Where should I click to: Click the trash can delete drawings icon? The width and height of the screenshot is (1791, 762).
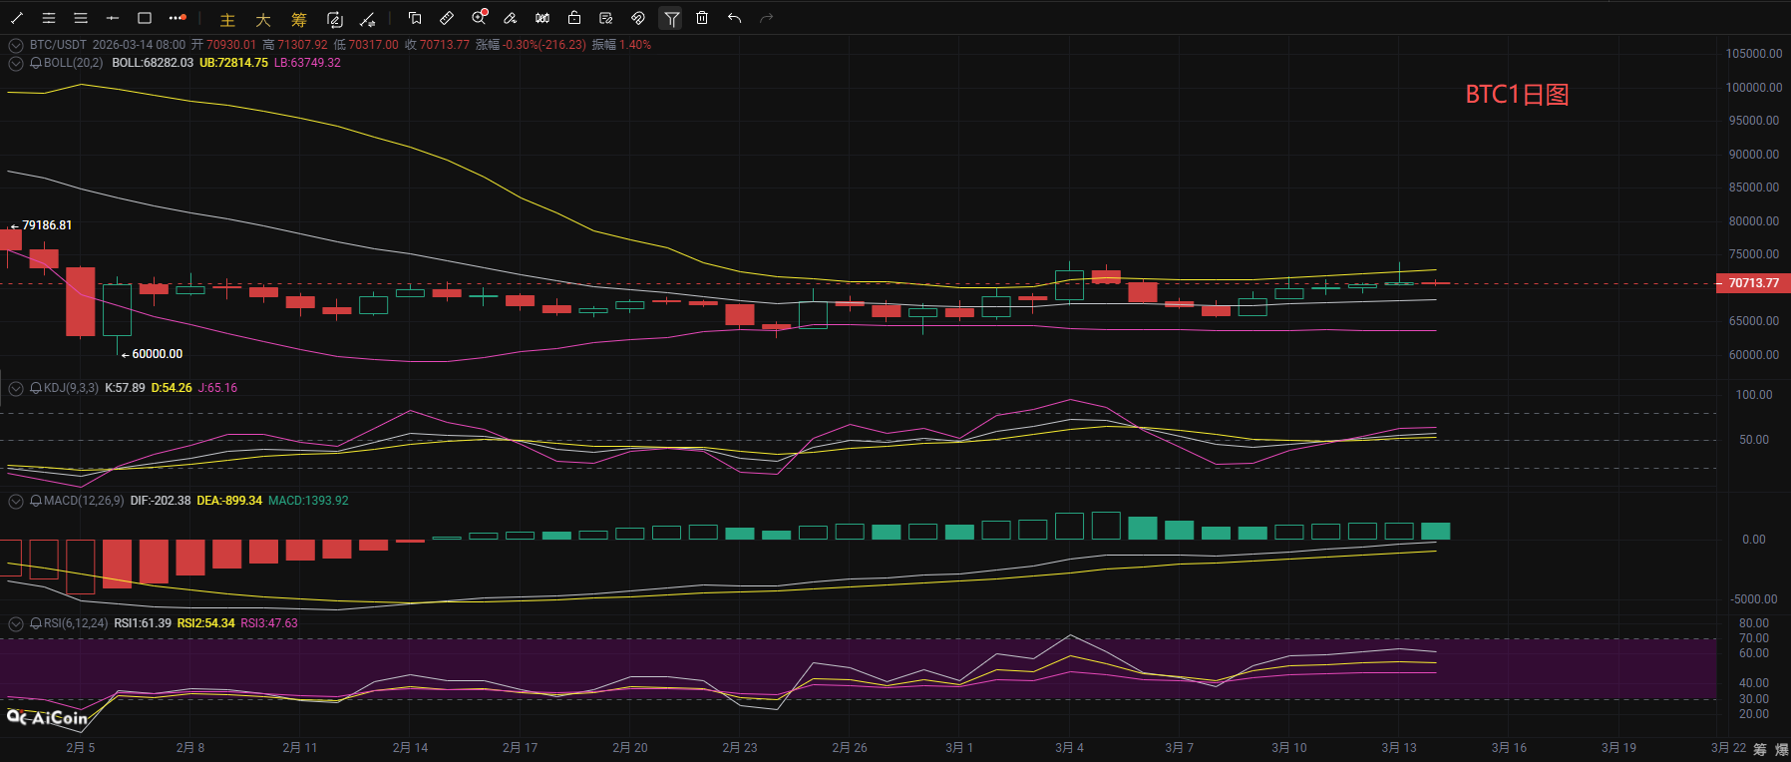[x=702, y=18]
